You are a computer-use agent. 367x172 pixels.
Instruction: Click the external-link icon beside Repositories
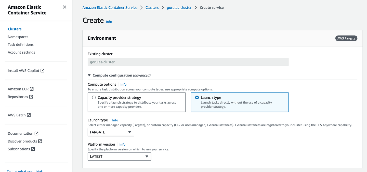click(31, 97)
